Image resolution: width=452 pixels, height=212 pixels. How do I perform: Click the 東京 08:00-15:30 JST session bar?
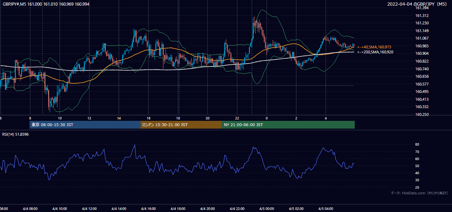pos(85,125)
